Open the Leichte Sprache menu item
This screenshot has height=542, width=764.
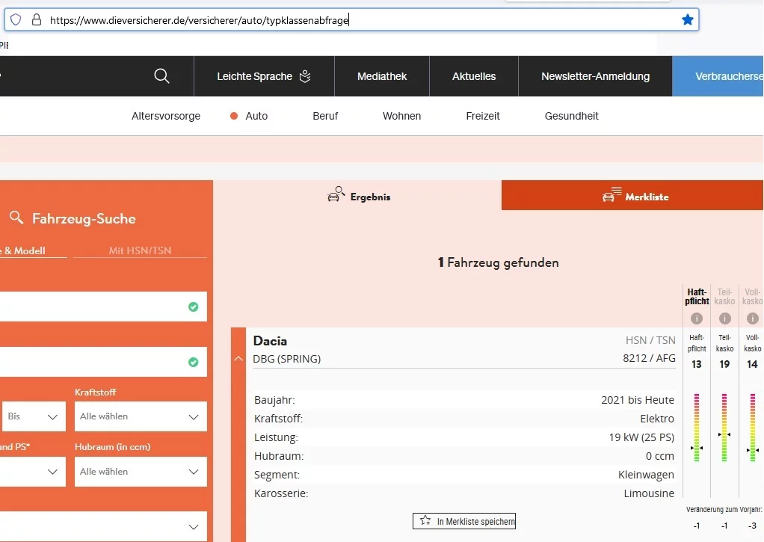click(x=264, y=76)
